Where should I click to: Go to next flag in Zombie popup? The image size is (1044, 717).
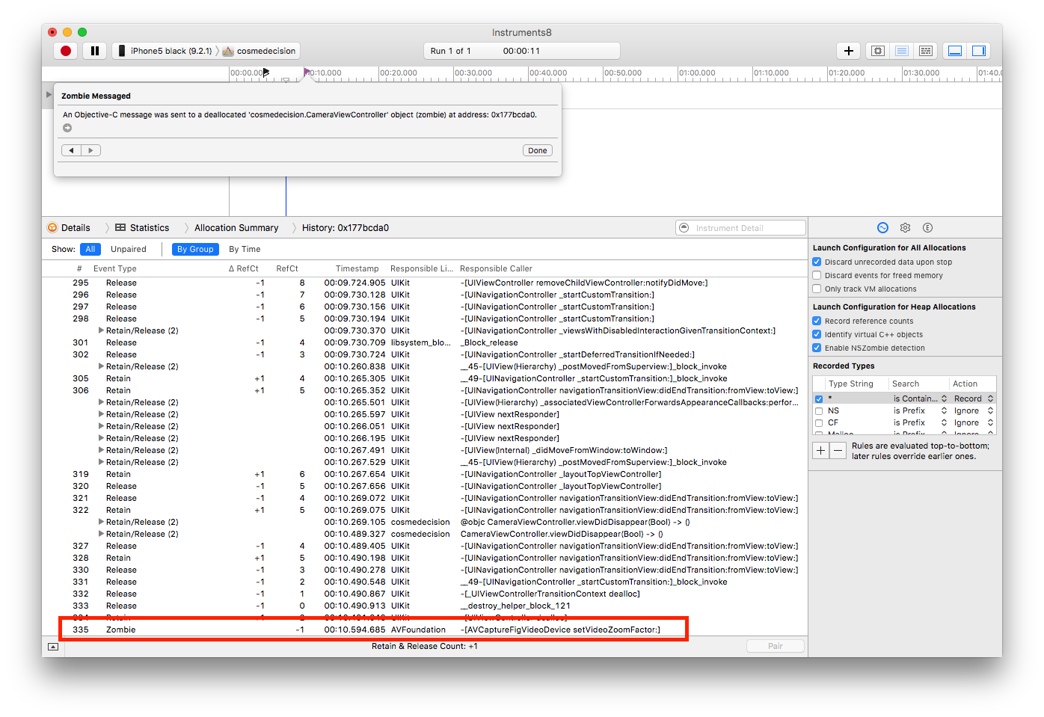point(90,150)
